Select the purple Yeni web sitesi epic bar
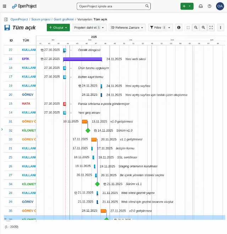227x234 pixels. (x=83, y=59)
